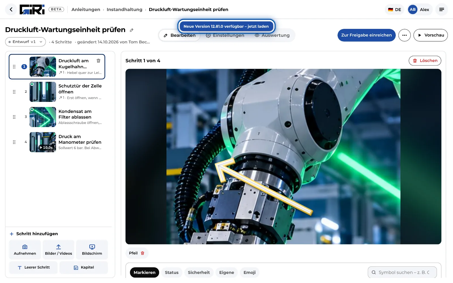Click drag handle for Kondensat am Filter ablassen
The height and width of the screenshot is (283, 453).
14,117
